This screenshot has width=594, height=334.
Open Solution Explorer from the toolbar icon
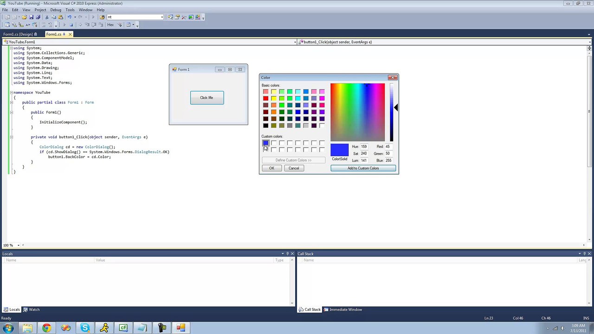(x=170, y=17)
